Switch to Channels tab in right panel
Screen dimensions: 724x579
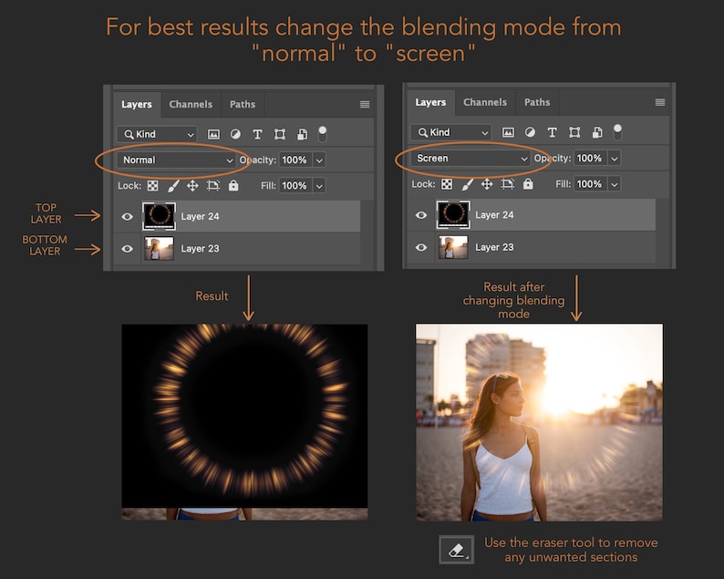tap(485, 102)
